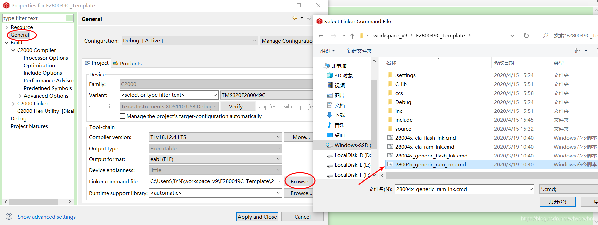Toggle manage target-configuration automatically checkbox
The height and width of the screenshot is (225, 598).
[122, 116]
